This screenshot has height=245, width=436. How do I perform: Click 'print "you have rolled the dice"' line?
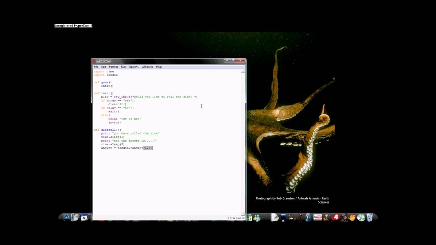tap(130, 133)
